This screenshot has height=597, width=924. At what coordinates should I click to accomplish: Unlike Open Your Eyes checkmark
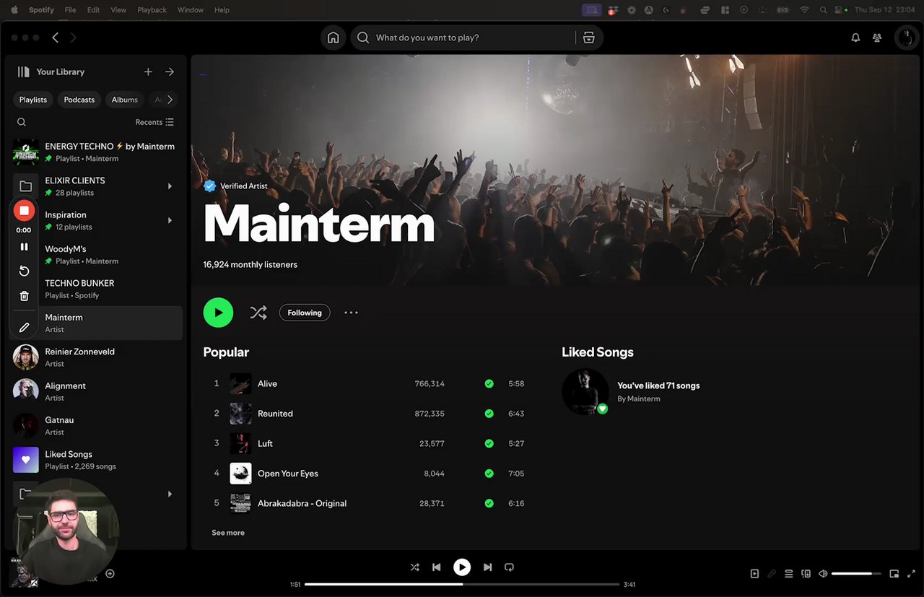point(489,474)
